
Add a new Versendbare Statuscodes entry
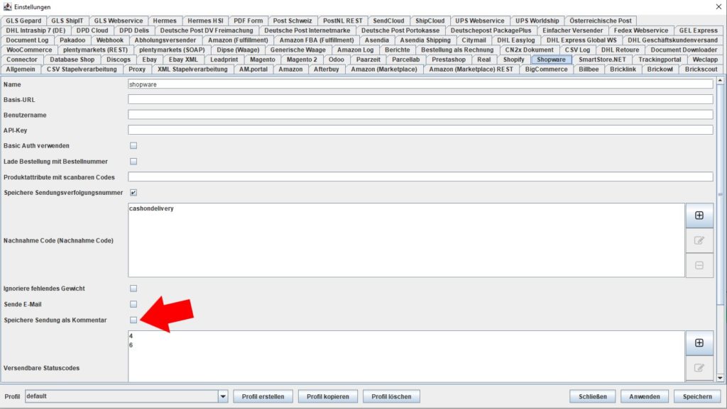pyautogui.click(x=699, y=343)
